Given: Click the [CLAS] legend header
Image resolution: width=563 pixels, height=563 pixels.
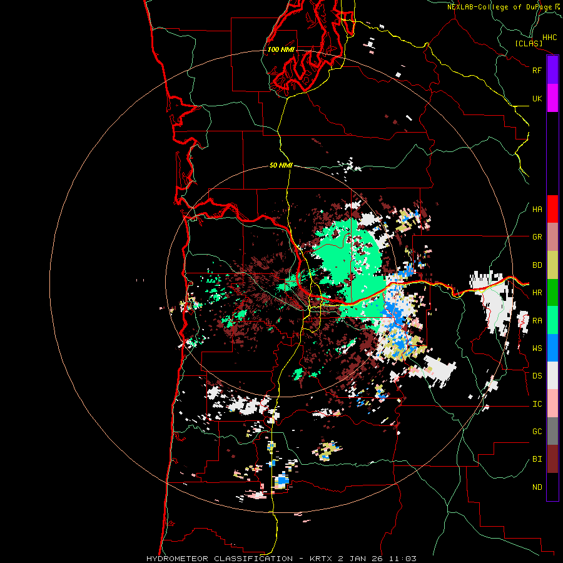Looking at the screenshot, I should [x=529, y=43].
